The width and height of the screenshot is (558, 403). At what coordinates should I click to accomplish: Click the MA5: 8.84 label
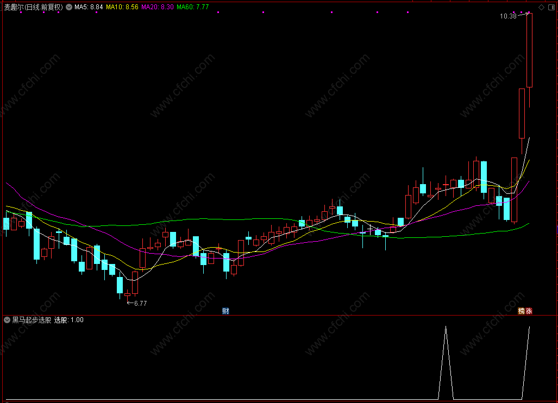[89, 7]
